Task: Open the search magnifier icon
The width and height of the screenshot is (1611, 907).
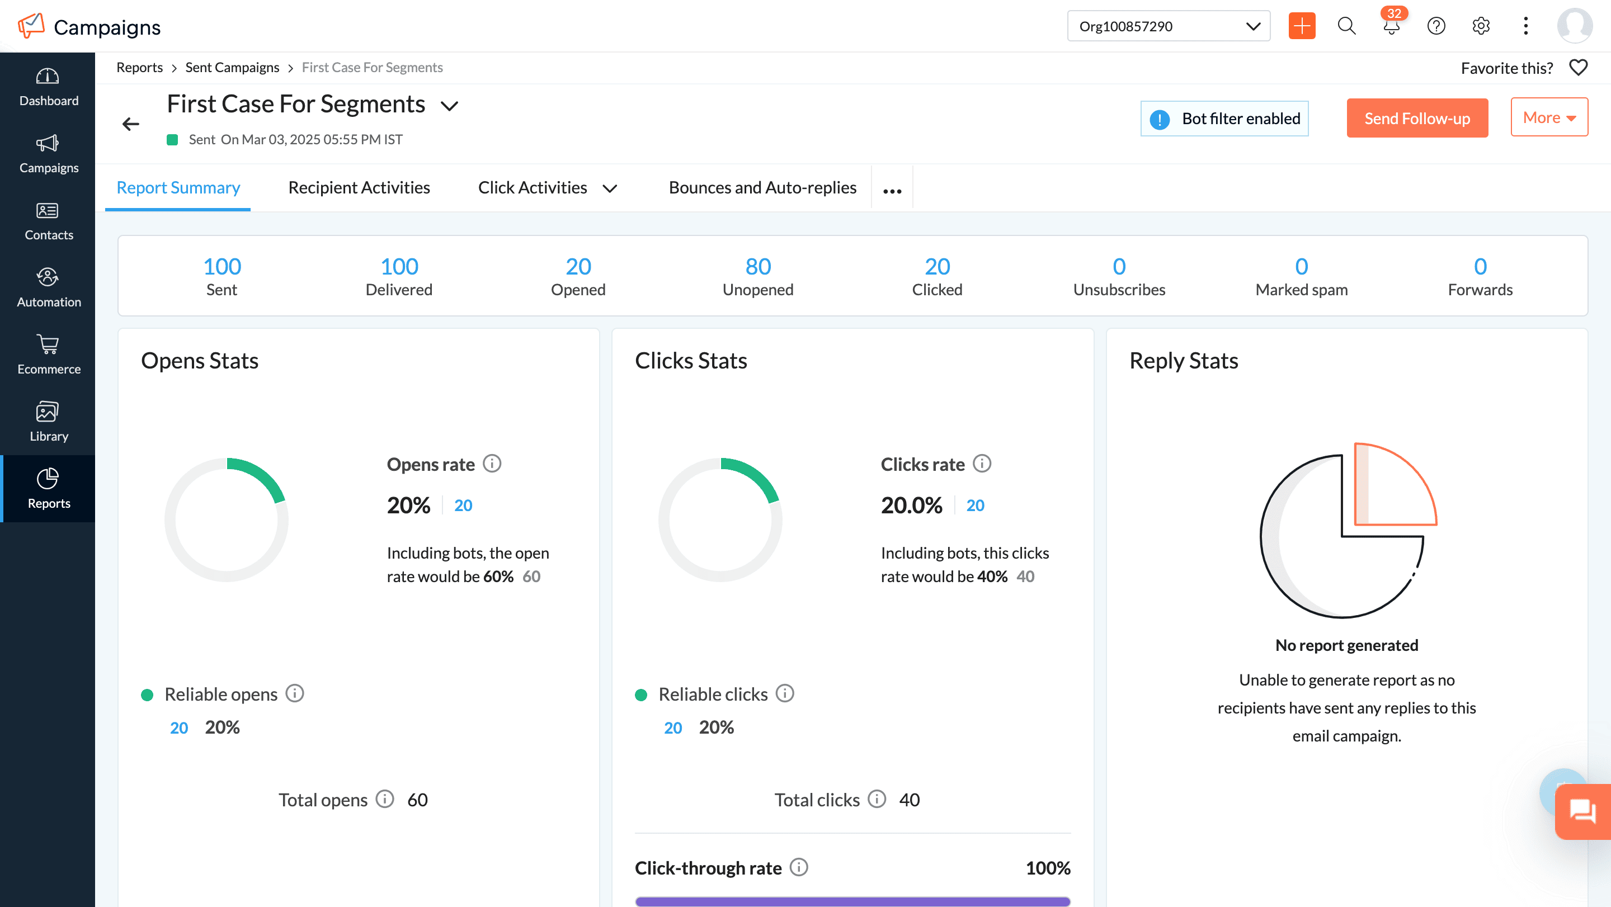Action: click(x=1346, y=26)
